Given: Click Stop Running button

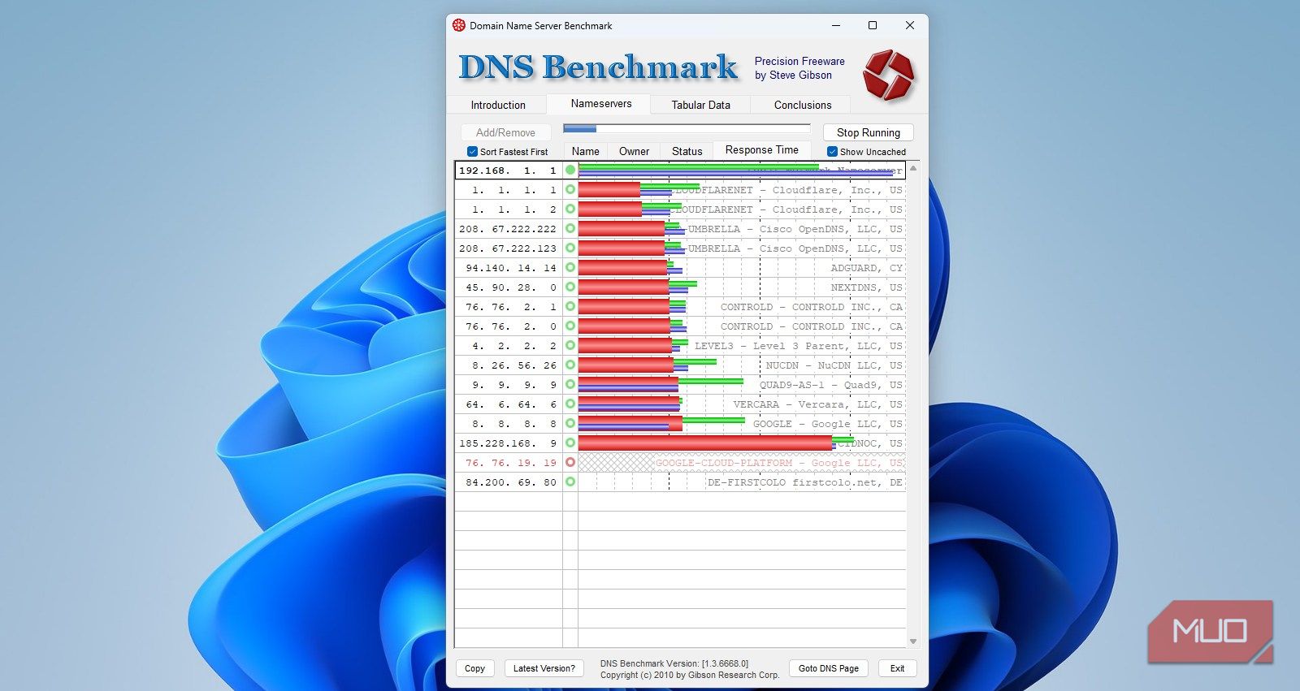Looking at the screenshot, I should 868,132.
